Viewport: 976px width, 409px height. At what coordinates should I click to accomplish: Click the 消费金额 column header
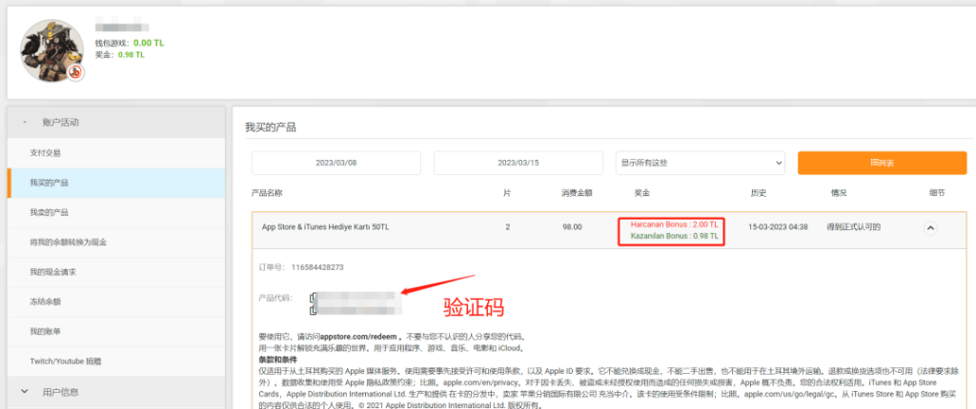point(577,193)
